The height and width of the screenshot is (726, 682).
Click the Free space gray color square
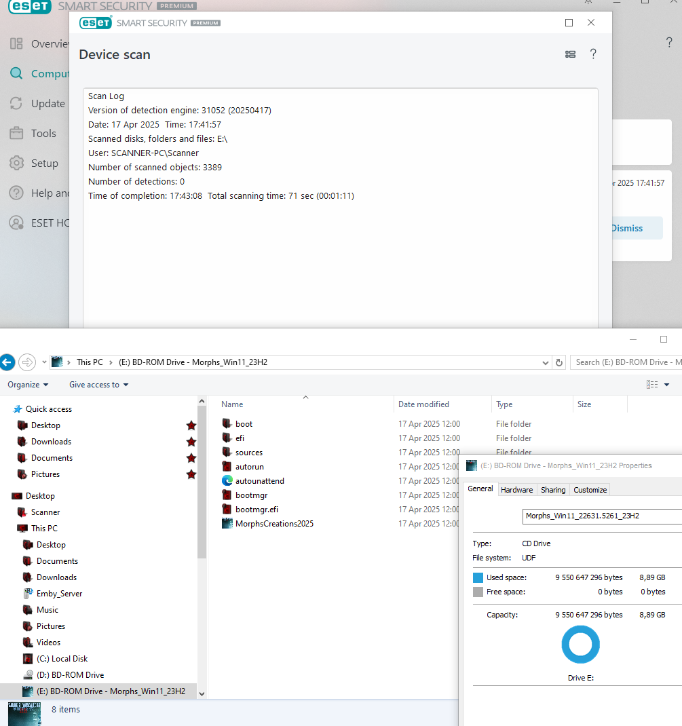pyautogui.click(x=478, y=592)
